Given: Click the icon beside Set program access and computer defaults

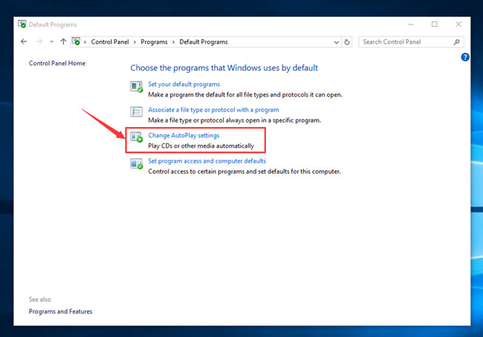Looking at the screenshot, I should pyautogui.click(x=137, y=163).
